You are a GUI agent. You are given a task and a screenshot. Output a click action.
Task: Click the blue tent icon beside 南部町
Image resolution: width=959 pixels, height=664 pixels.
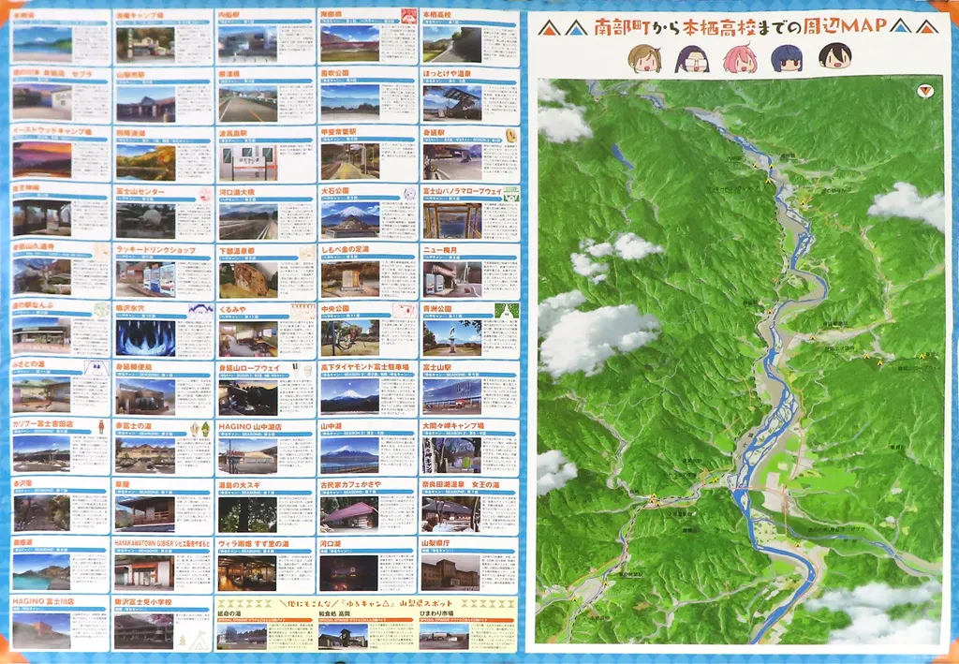coord(577,28)
